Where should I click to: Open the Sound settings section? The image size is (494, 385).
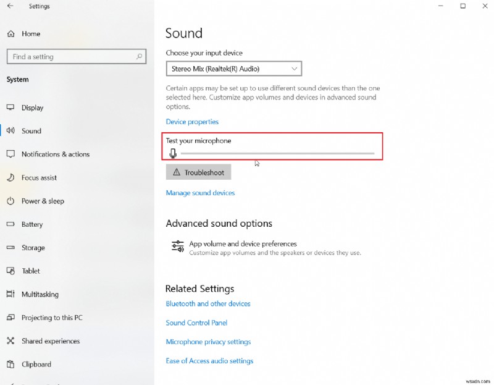28,130
